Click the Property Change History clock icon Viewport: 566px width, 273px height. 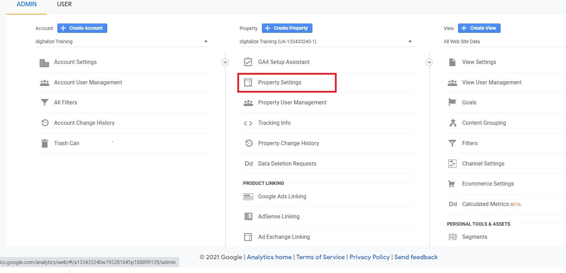249,143
